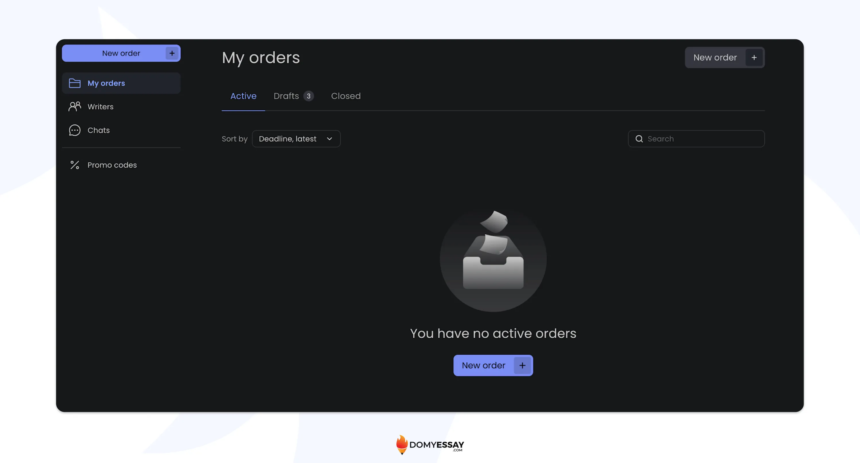
Task: Click the plus icon on the center New order button
Action: point(522,365)
